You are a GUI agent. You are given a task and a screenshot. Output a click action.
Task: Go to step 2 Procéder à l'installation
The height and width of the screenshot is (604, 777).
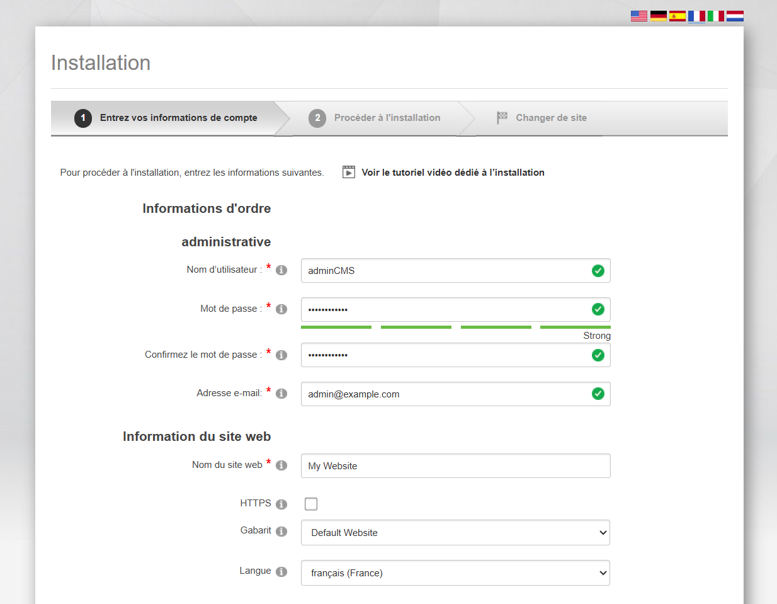click(x=387, y=118)
